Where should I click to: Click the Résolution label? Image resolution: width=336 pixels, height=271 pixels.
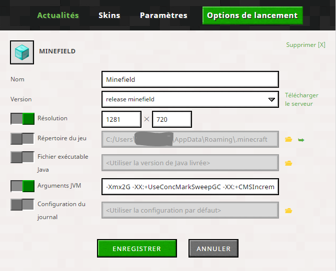[52, 118]
